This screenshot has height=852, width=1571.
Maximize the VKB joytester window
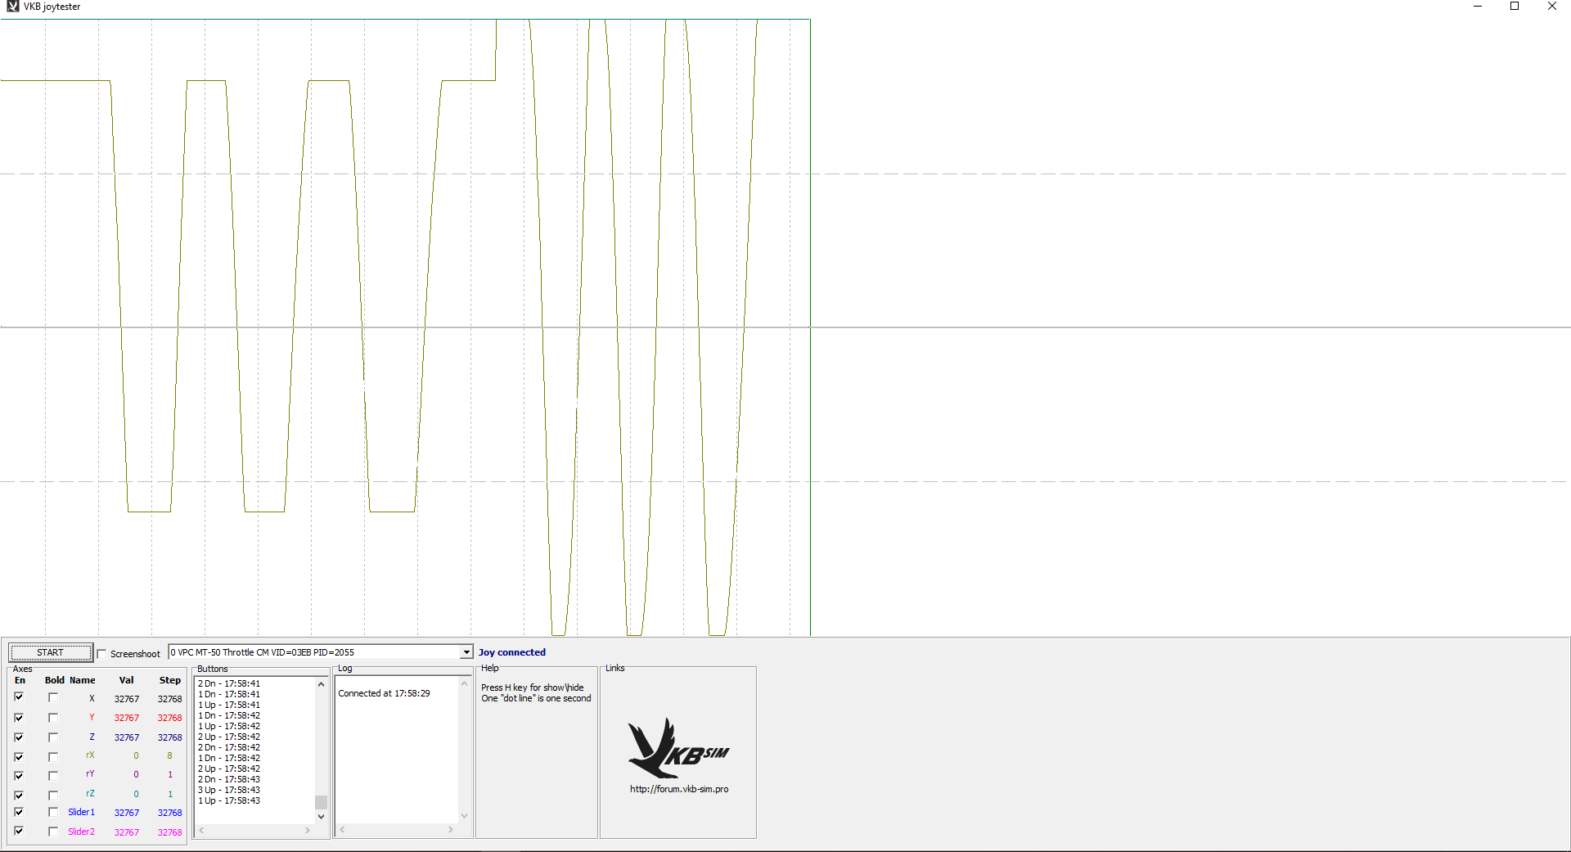pos(1515,7)
